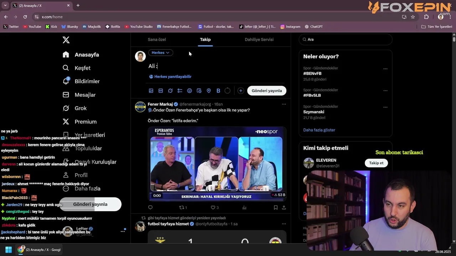Viewport: 456px width, 256px height.
Task: Click the X logo in sidebar
Action: tap(66, 40)
